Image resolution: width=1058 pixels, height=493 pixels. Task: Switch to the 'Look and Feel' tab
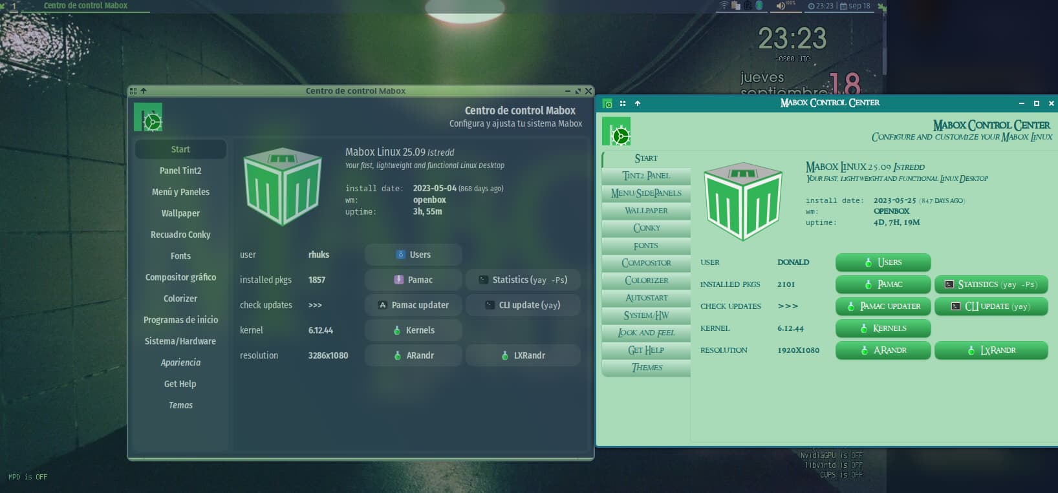[646, 333]
